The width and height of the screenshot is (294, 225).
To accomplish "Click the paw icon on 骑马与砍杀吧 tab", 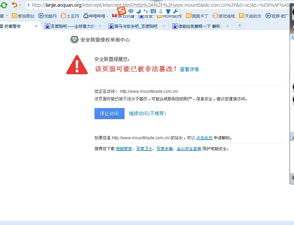I will click(111, 26).
